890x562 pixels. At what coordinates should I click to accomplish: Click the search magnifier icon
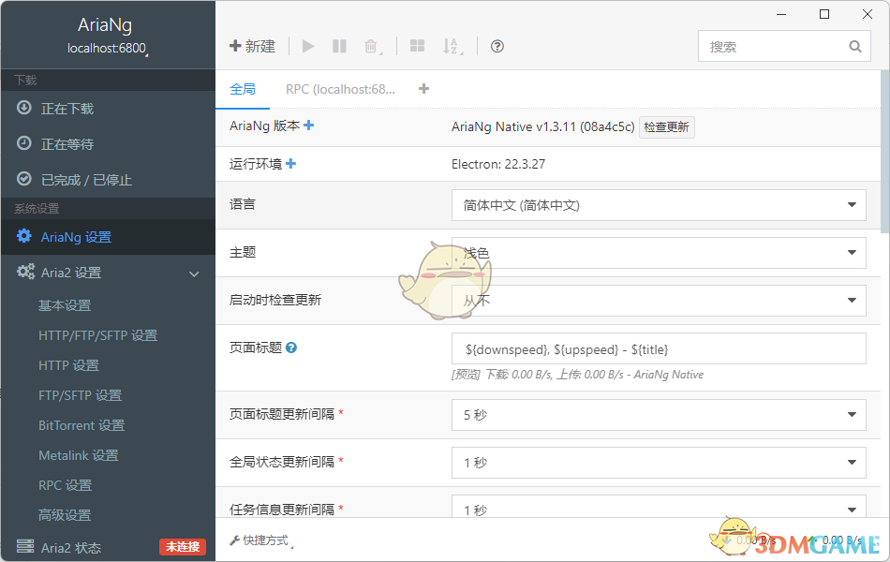[x=855, y=47]
